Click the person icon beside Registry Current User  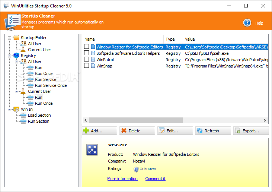(23, 91)
